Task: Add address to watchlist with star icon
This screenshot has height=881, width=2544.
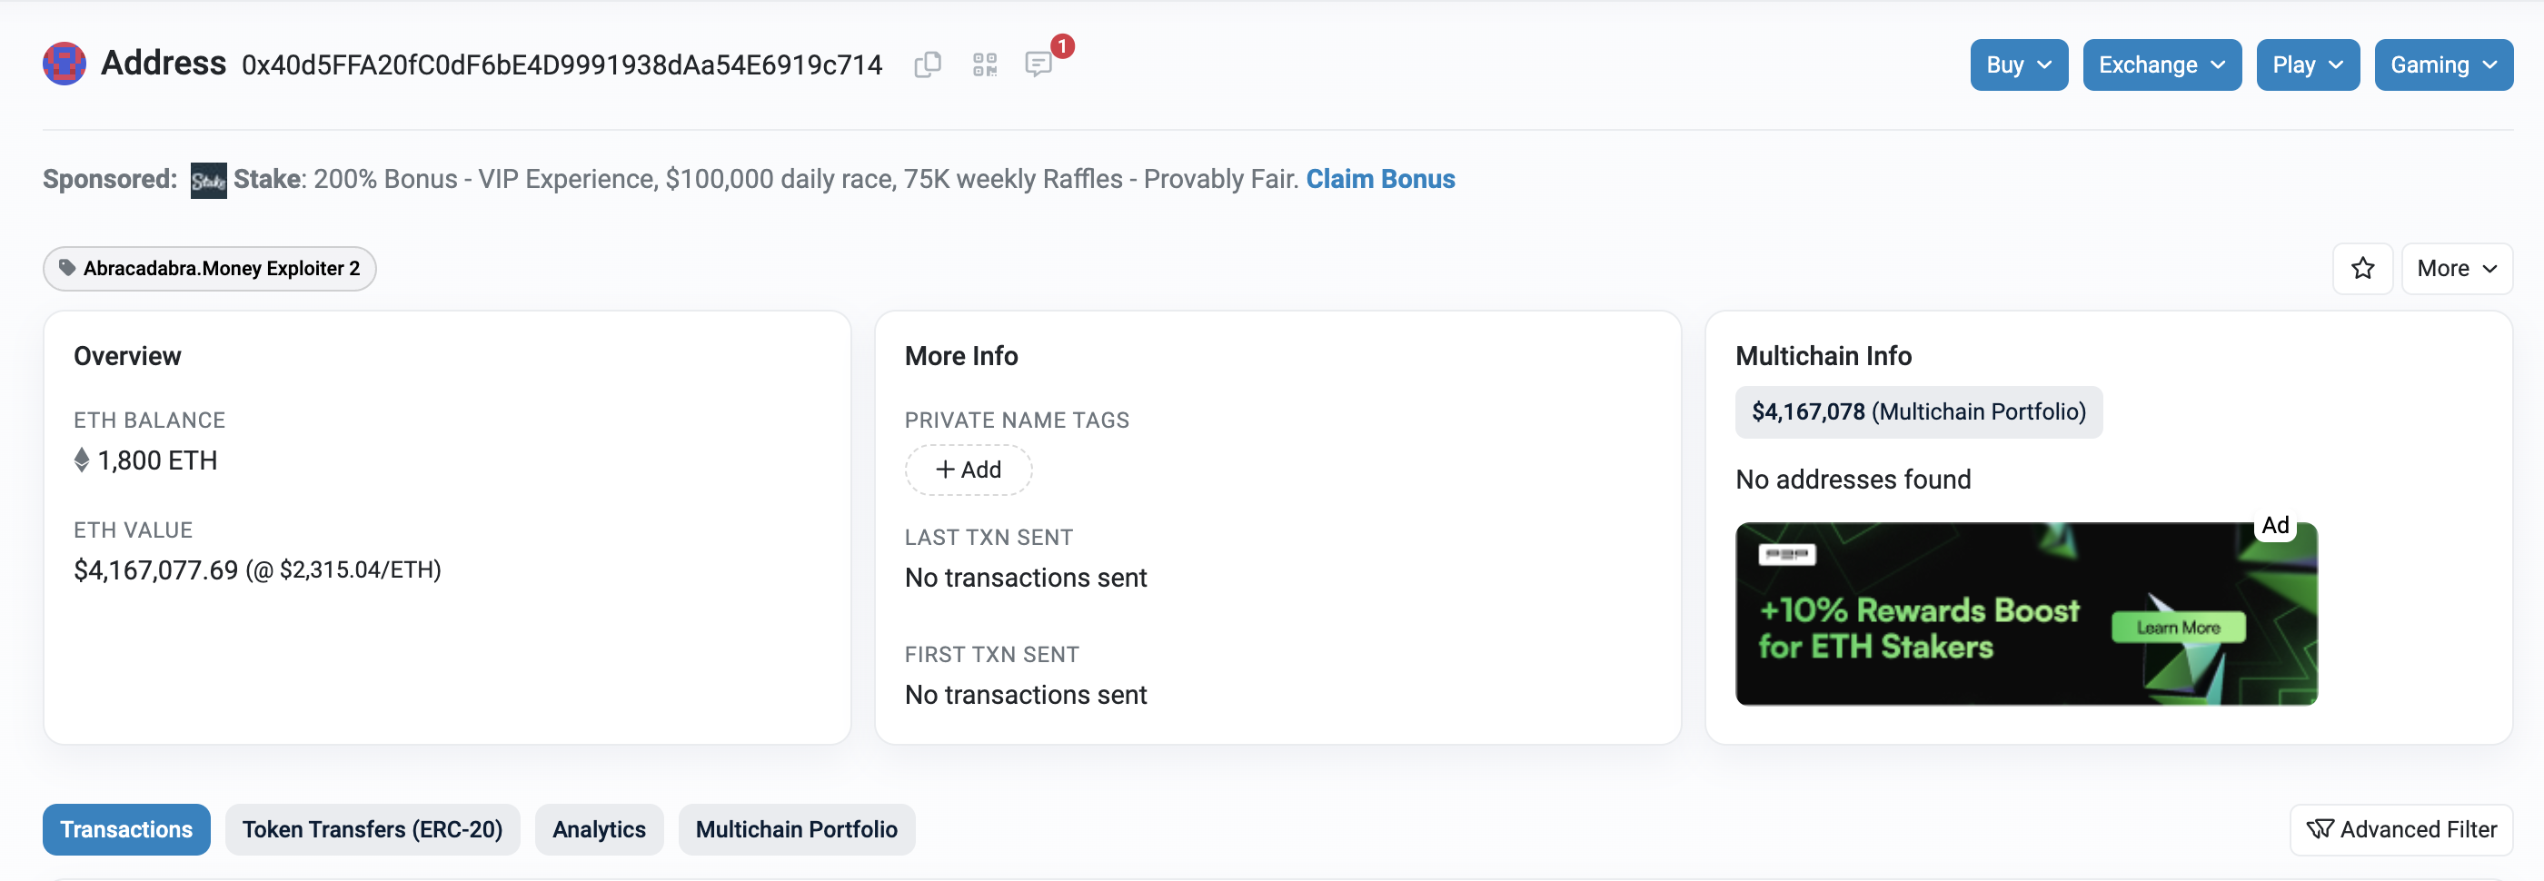Action: point(2362,269)
